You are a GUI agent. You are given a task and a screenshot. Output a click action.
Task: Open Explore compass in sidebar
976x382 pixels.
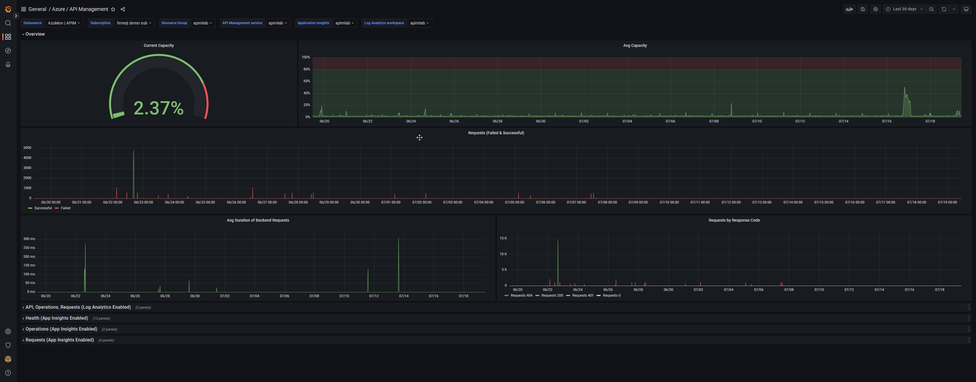click(x=8, y=51)
